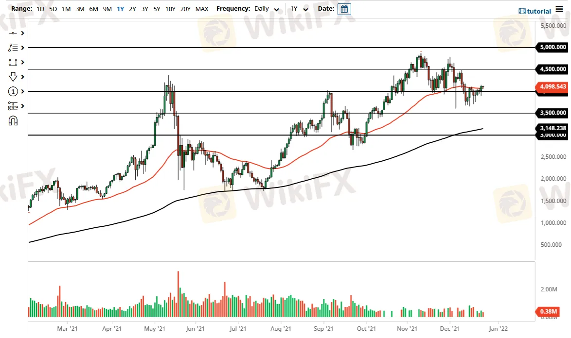Expand the rectangle tool submenu arrow
Screen dimensions: 571x338
pos(22,62)
